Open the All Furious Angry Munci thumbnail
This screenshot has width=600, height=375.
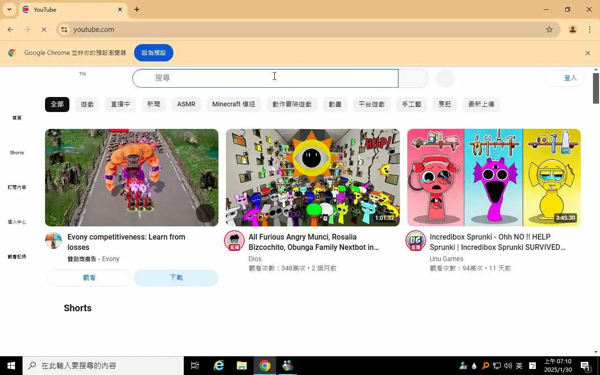coord(313,178)
